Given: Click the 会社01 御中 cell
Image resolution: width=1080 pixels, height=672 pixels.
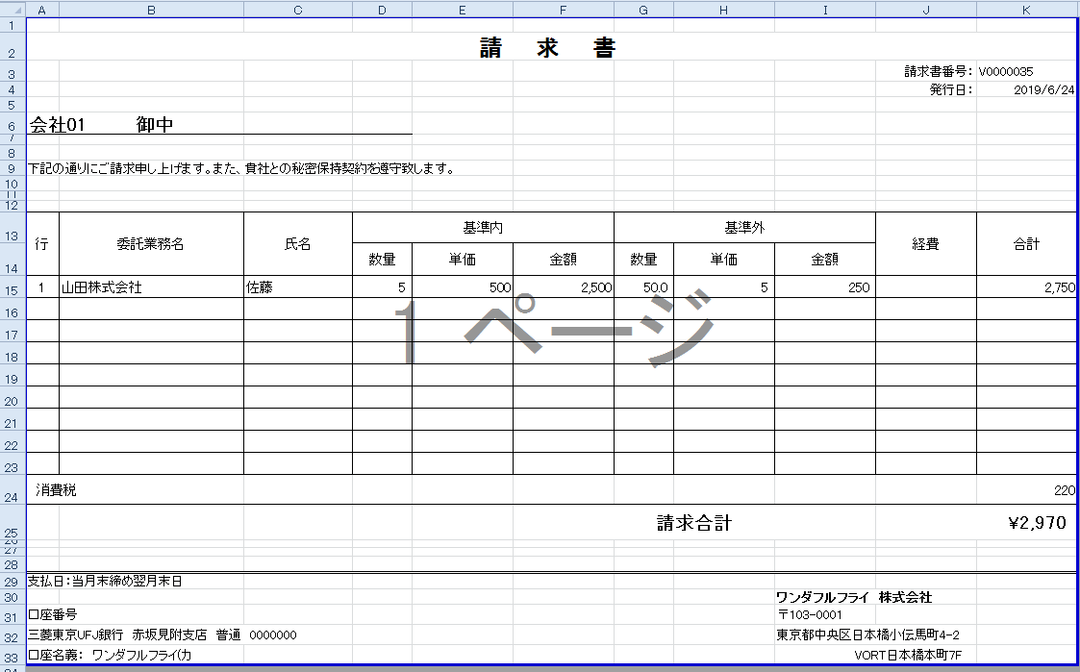Looking at the screenshot, I should pos(101,125).
